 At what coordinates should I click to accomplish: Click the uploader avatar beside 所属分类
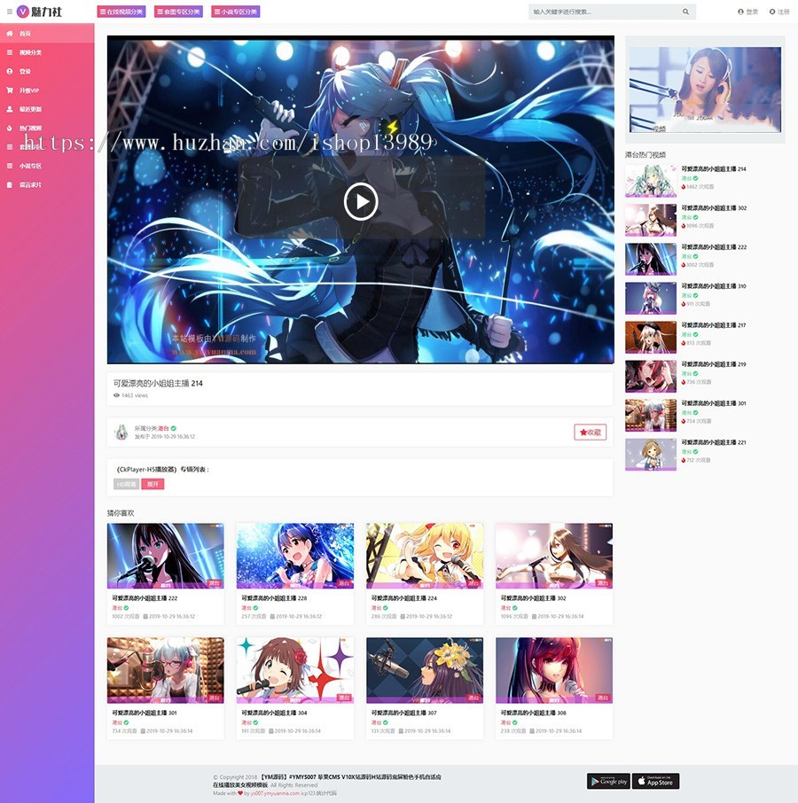tap(121, 433)
